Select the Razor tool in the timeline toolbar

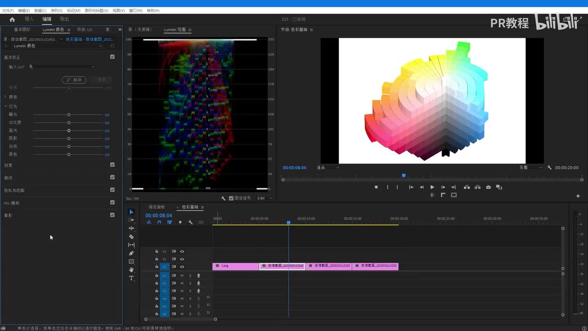coord(131,237)
